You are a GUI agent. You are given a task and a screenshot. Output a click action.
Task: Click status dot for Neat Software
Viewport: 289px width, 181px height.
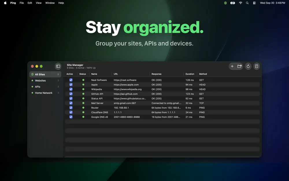coord(83,80)
